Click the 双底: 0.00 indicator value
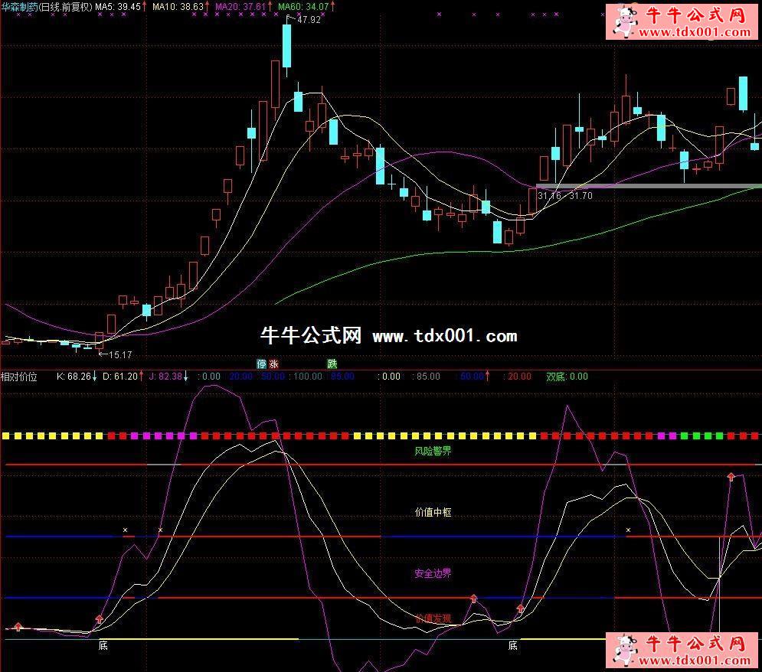Screen dimensions: 762x672 (x=567, y=377)
